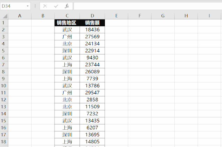Click the Enter checkmark icon in formula bar
The width and height of the screenshot is (222, 147).
point(56,6)
